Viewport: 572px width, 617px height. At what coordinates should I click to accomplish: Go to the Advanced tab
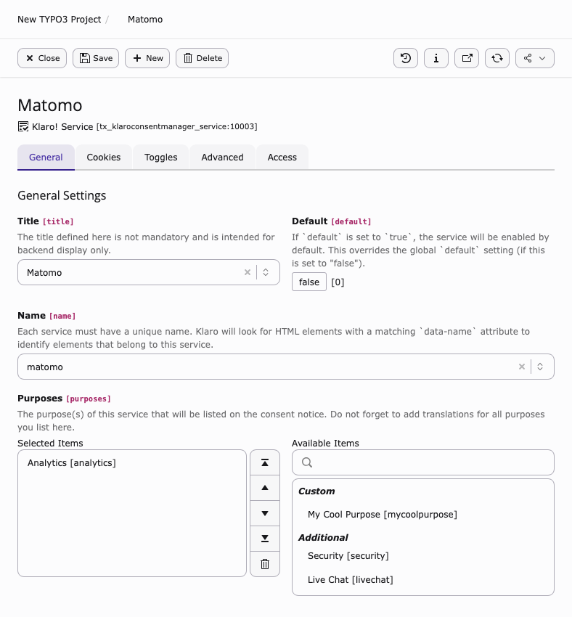point(222,158)
